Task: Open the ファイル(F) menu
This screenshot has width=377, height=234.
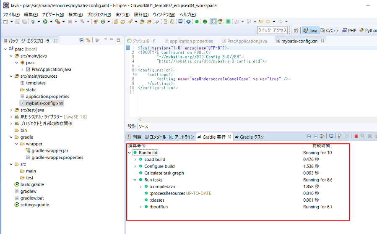Action: click(x=11, y=14)
